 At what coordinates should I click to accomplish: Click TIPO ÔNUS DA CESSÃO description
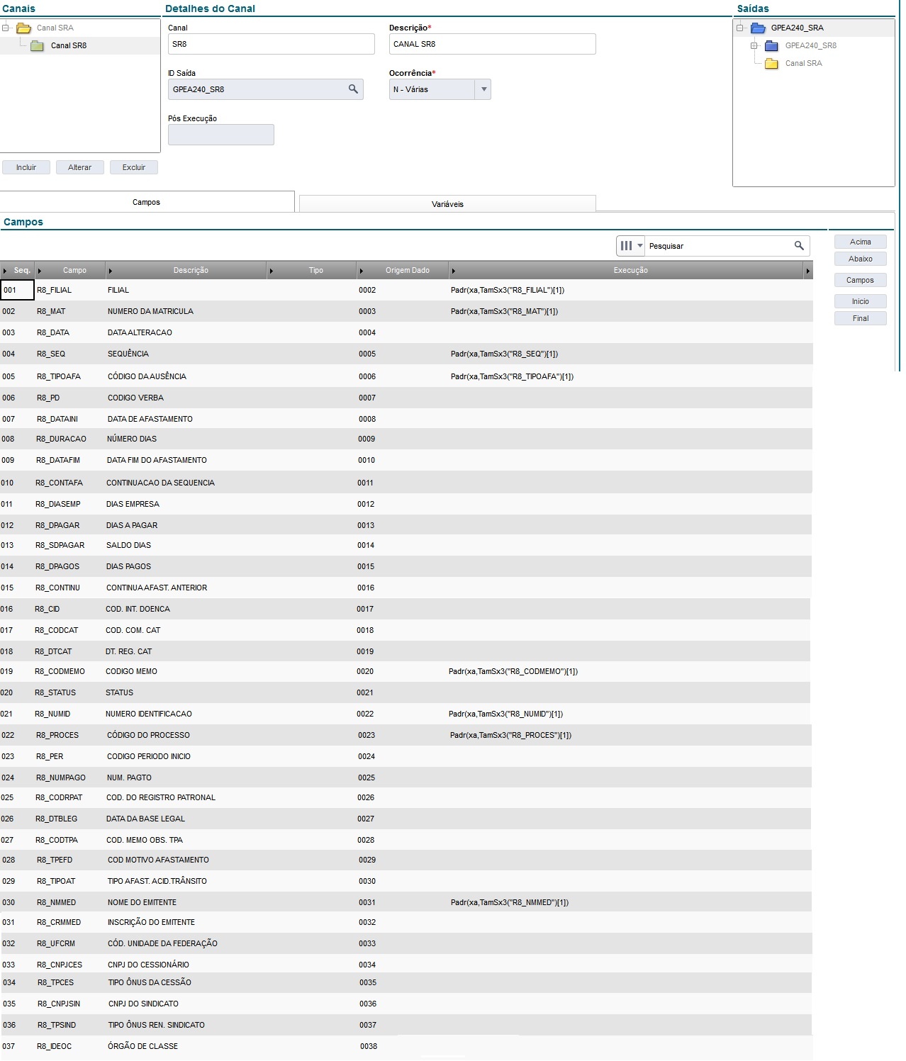150,982
